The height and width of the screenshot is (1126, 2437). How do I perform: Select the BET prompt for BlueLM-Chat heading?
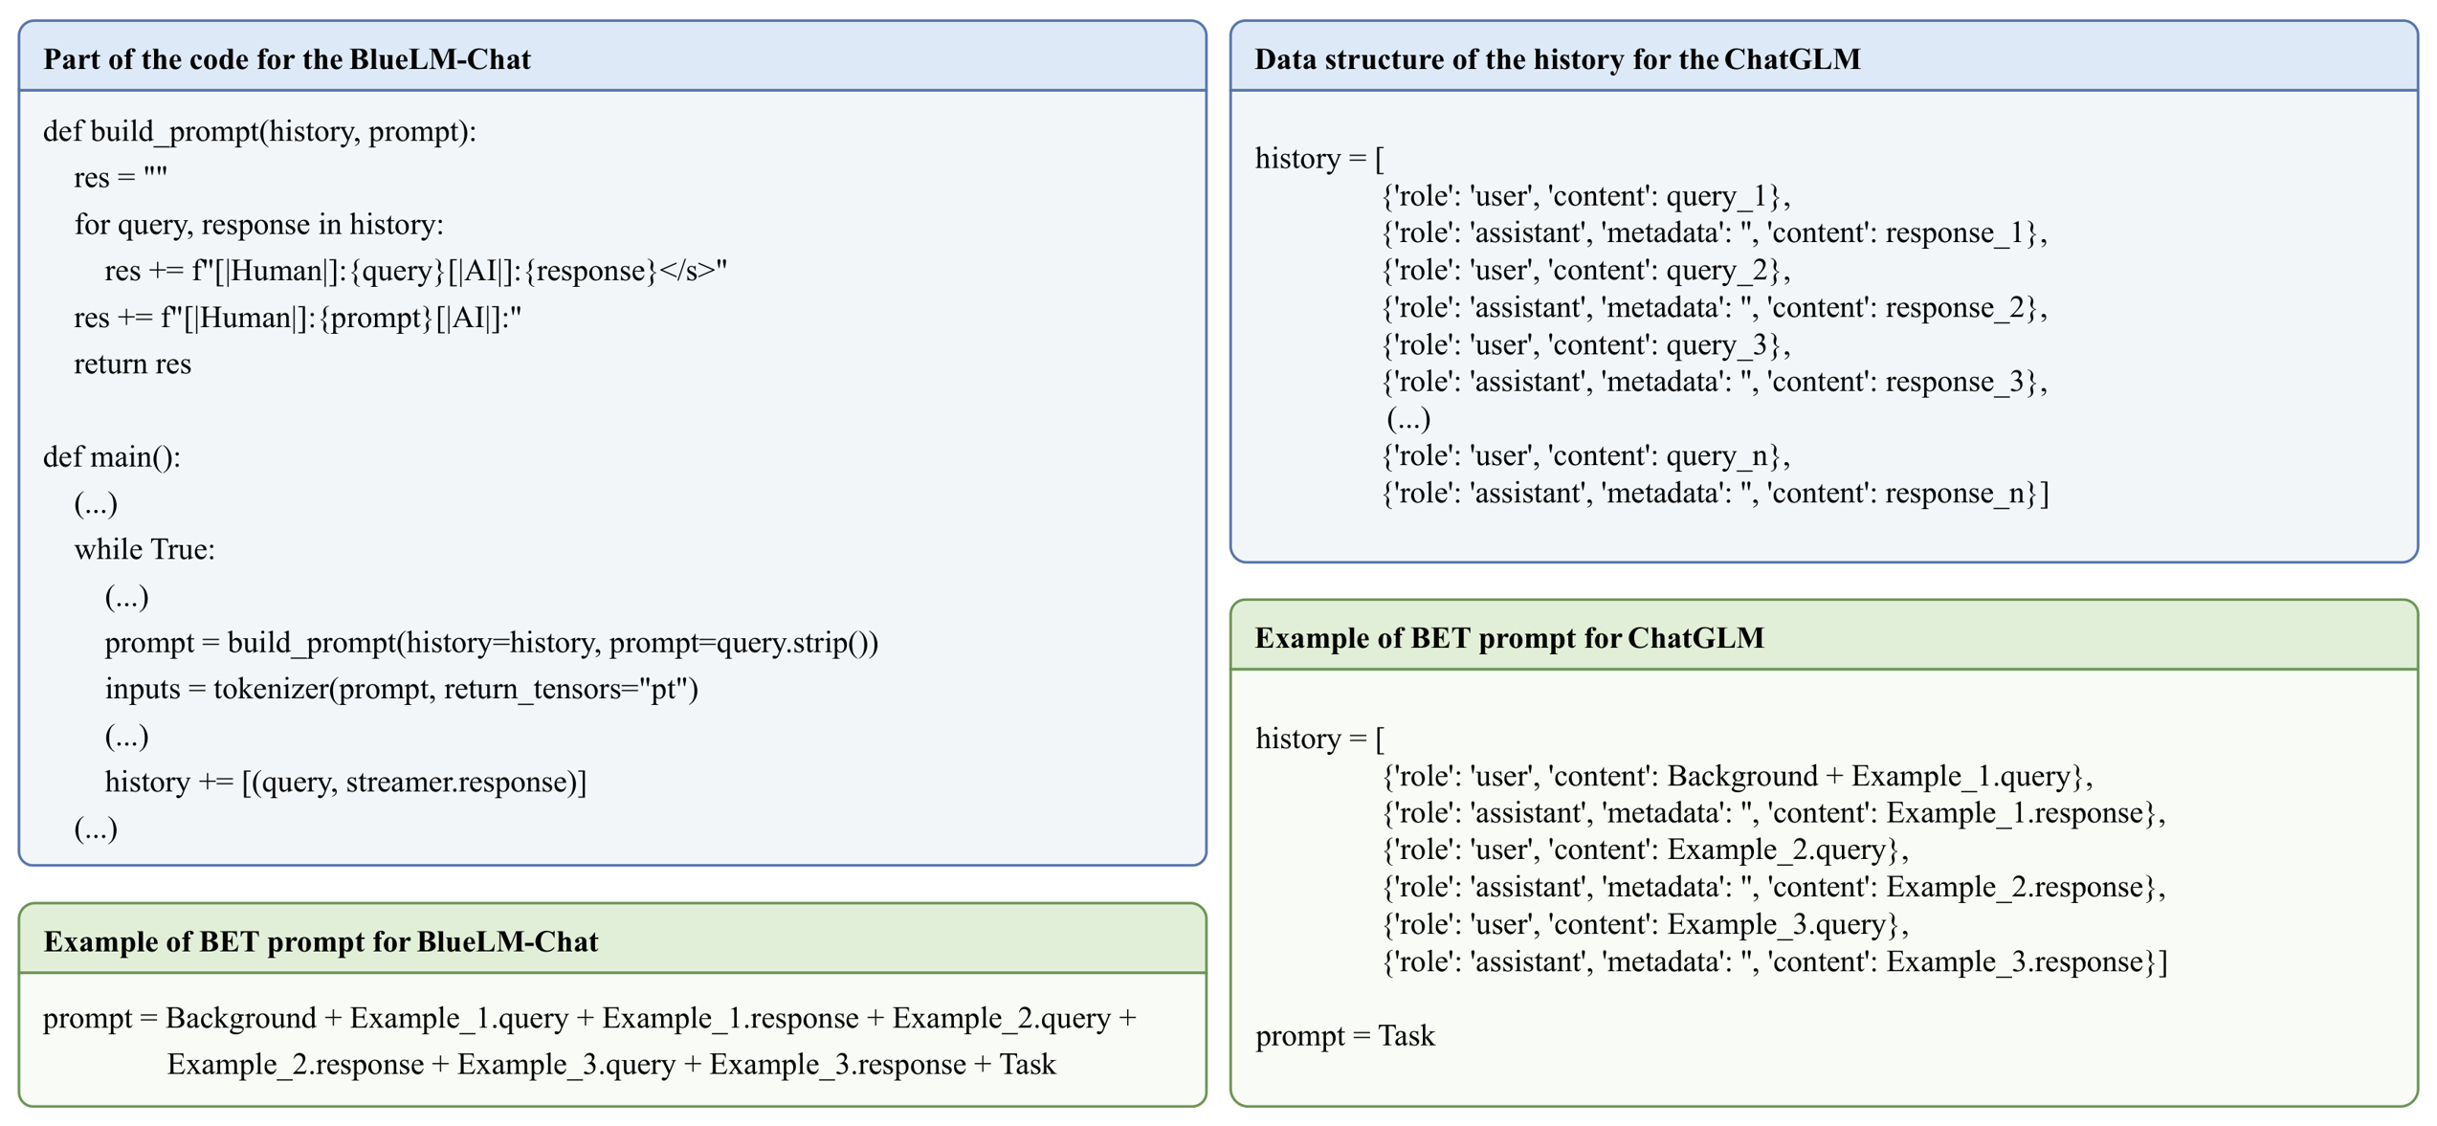click(321, 942)
